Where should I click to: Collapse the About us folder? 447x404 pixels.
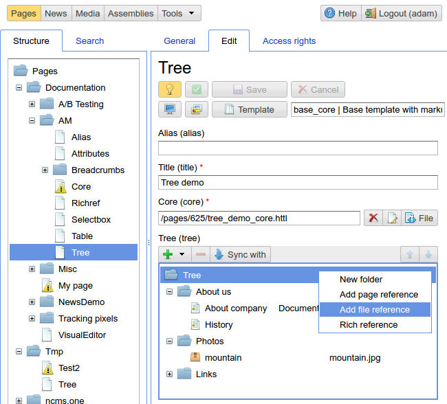169,292
